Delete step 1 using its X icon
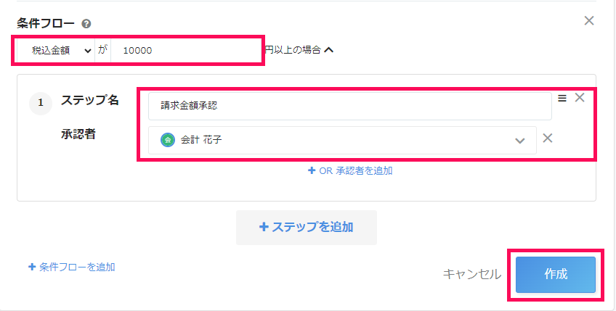616x311 pixels. (580, 98)
